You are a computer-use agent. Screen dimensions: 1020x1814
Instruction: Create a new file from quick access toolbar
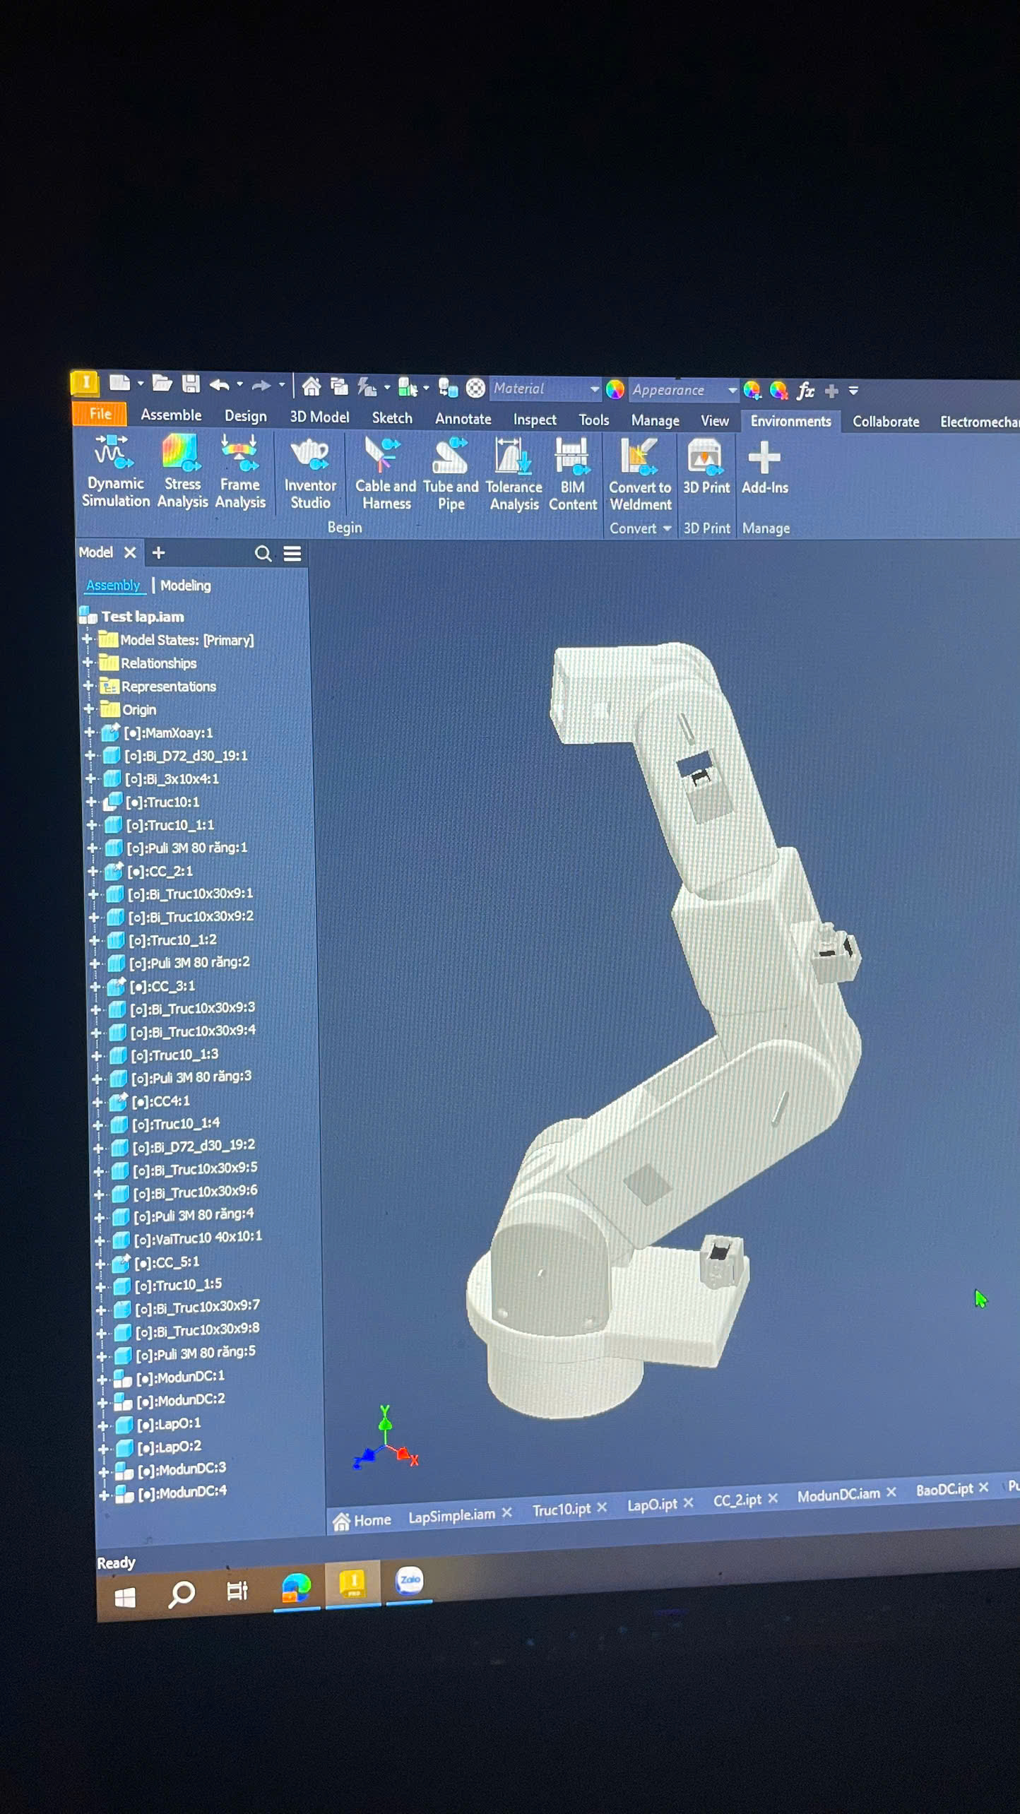point(119,384)
